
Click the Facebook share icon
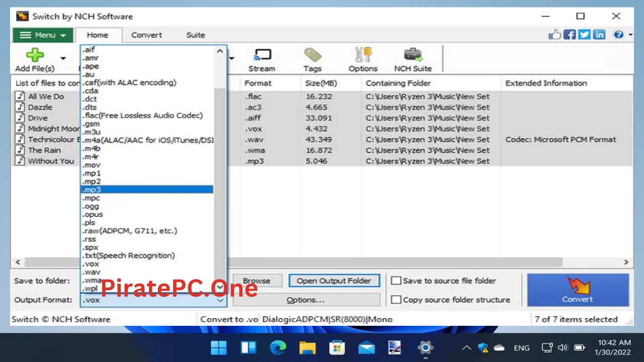click(x=570, y=35)
